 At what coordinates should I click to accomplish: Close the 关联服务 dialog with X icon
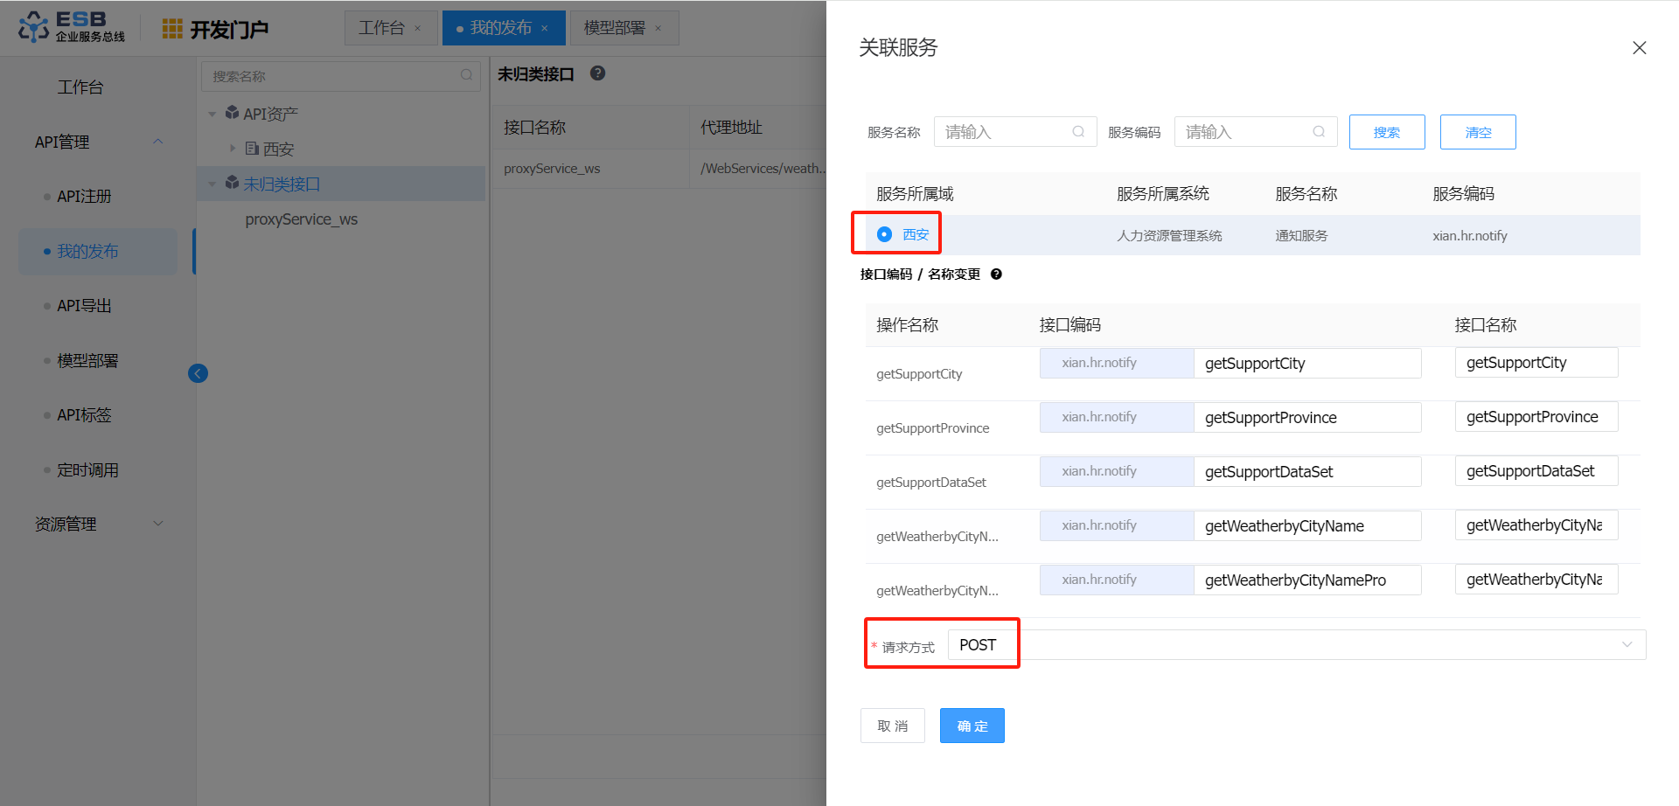click(x=1639, y=48)
